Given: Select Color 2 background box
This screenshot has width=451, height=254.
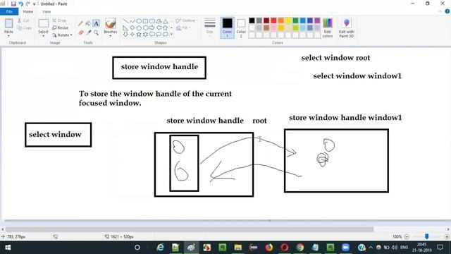Looking at the screenshot, I should tap(241, 28).
